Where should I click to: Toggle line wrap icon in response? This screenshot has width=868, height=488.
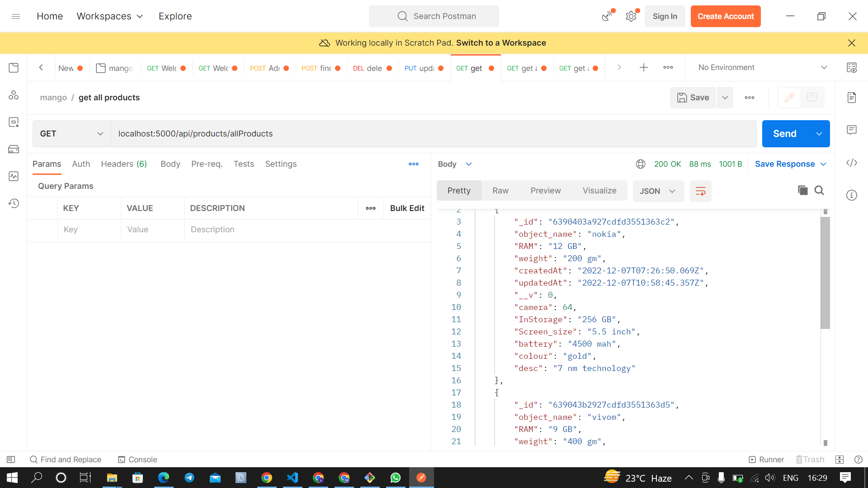[701, 191]
